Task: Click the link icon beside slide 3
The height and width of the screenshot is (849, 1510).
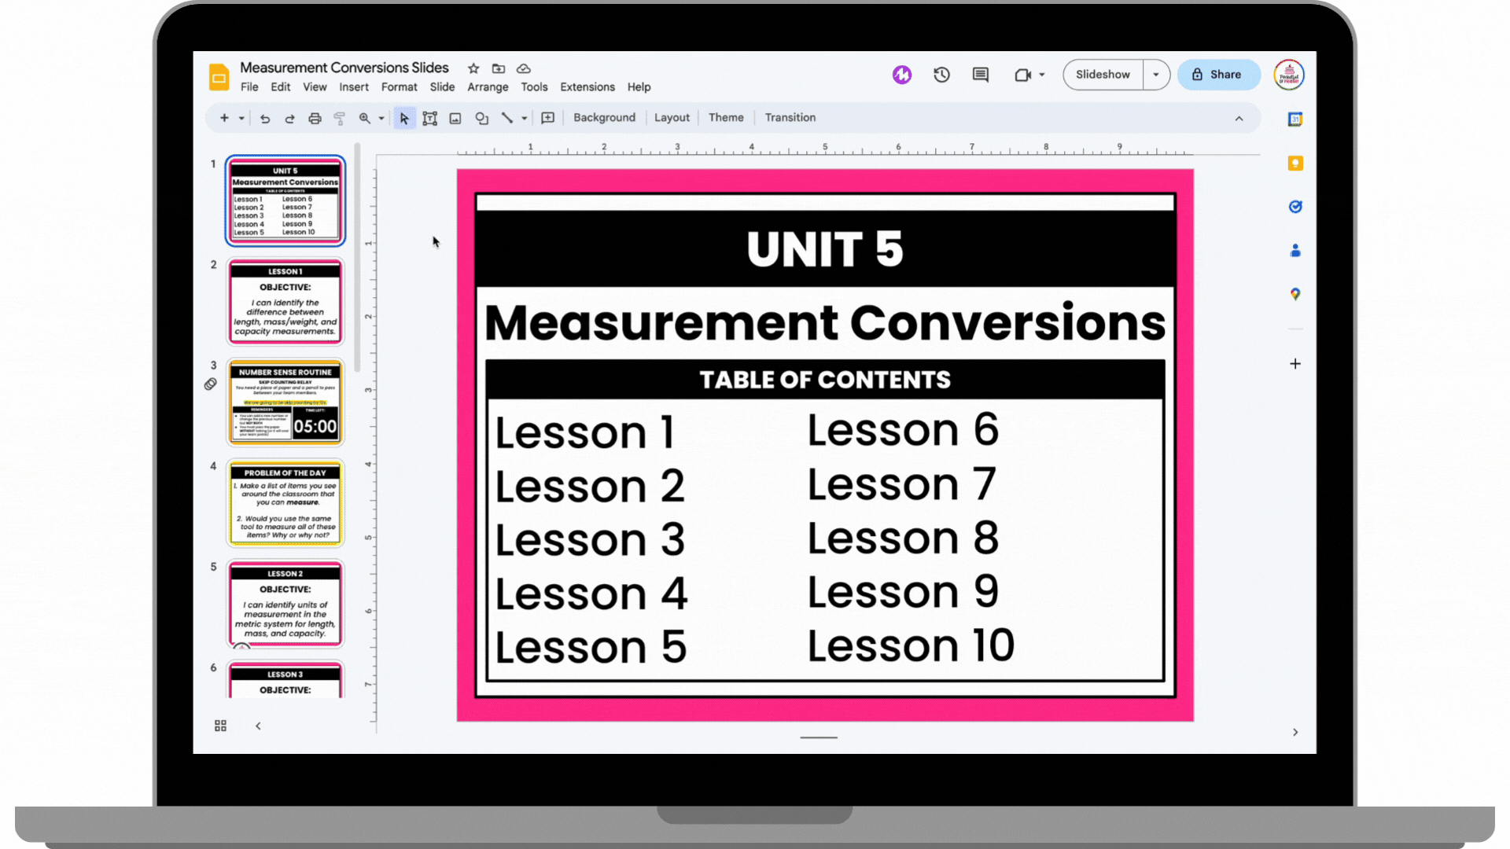Action: [x=211, y=384]
